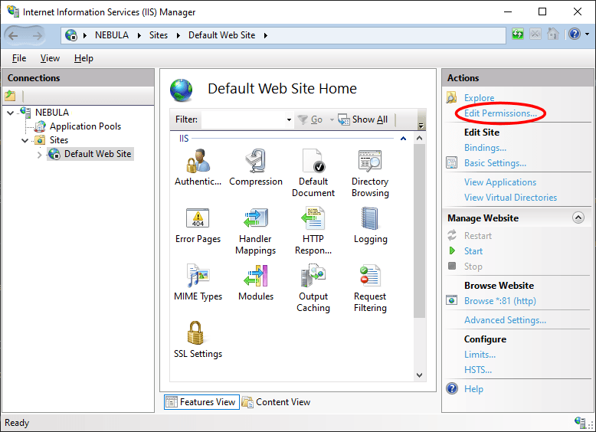Click View Virtual Directories link
The image size is (596, 432).
coord(510,198)
